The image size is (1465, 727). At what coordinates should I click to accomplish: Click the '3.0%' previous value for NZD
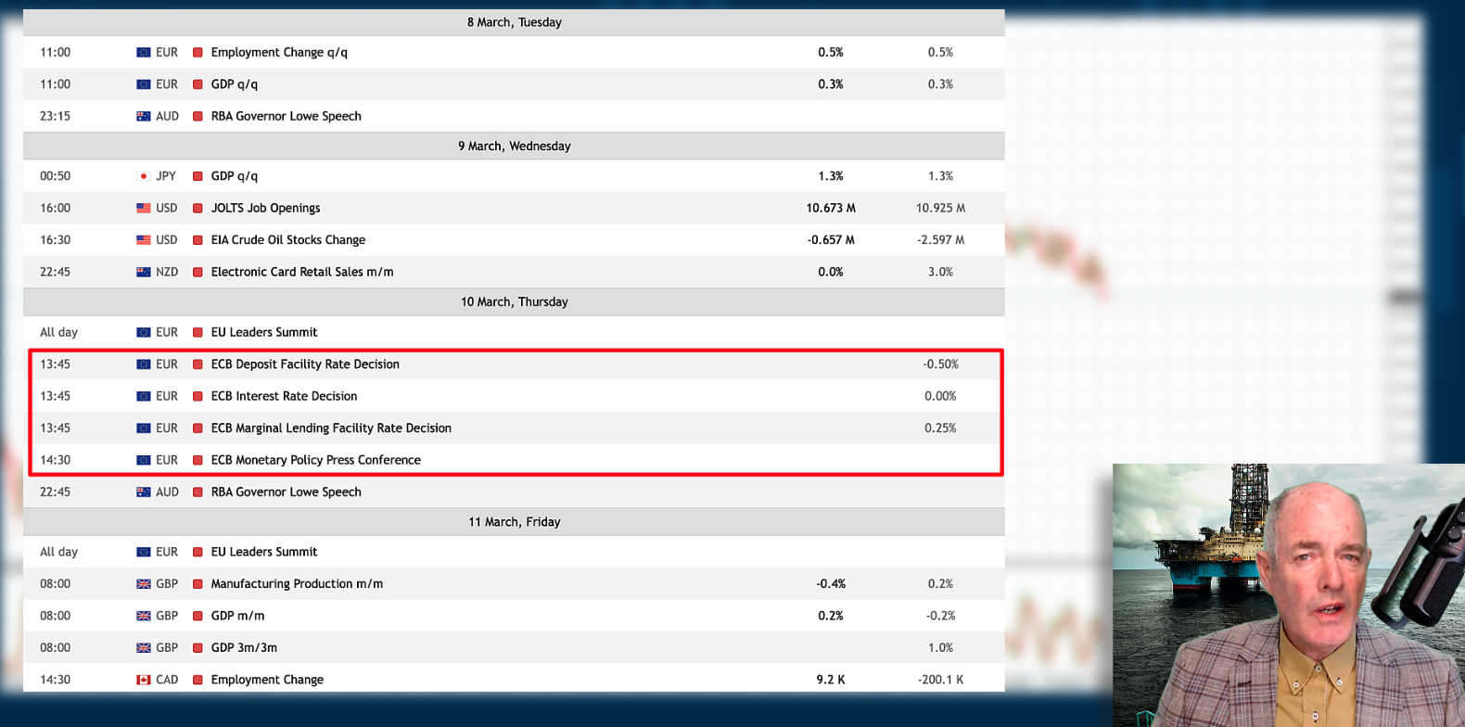tap(940, 273)
